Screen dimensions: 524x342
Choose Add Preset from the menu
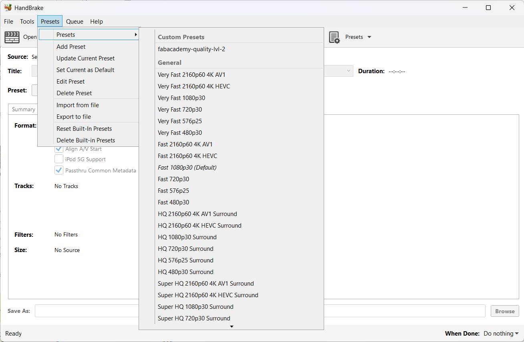89,47
